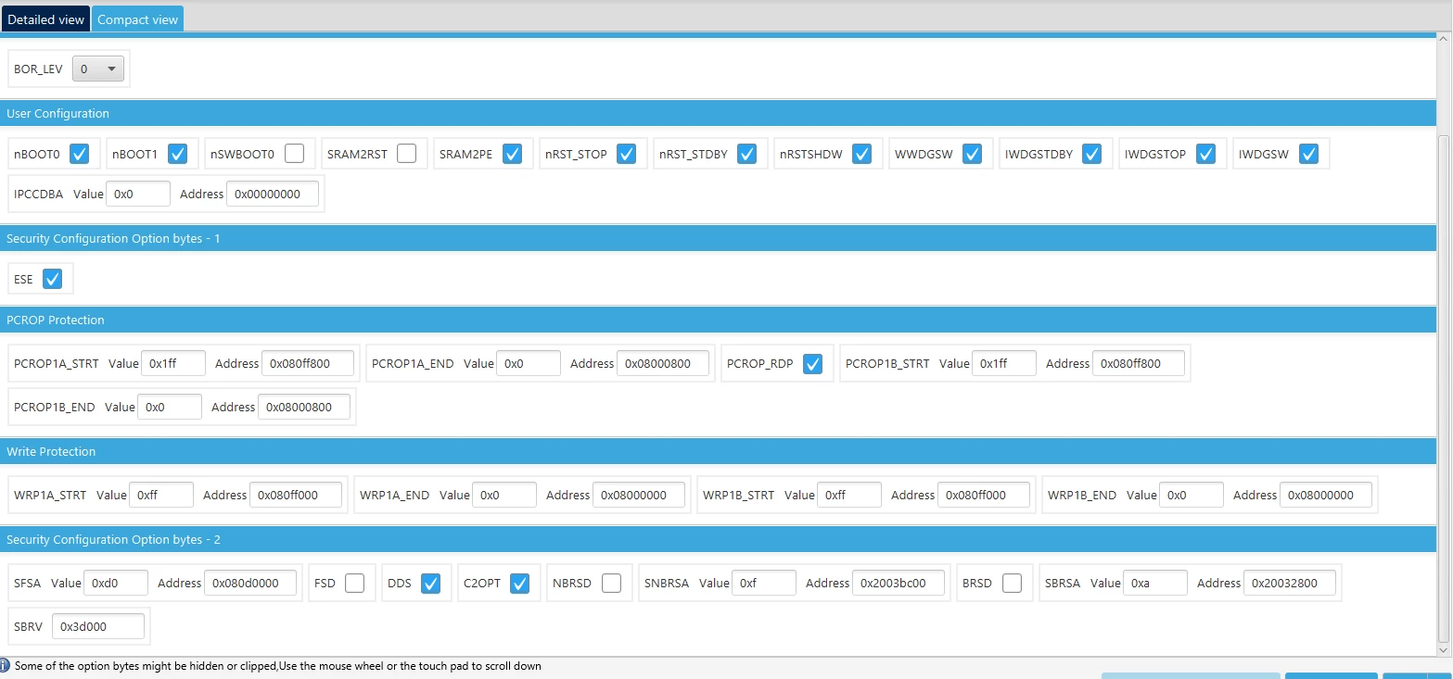Edit the WRP1B_END value field
Image resolution: width=1453 pixels, height=679 pixels.
pyautogui.click(x=1192, y=495)
